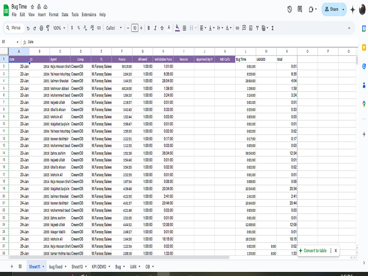Toggle strikethrough formatting
The height and width of the screenshot is (276, 368).
(x=162, y=28)
